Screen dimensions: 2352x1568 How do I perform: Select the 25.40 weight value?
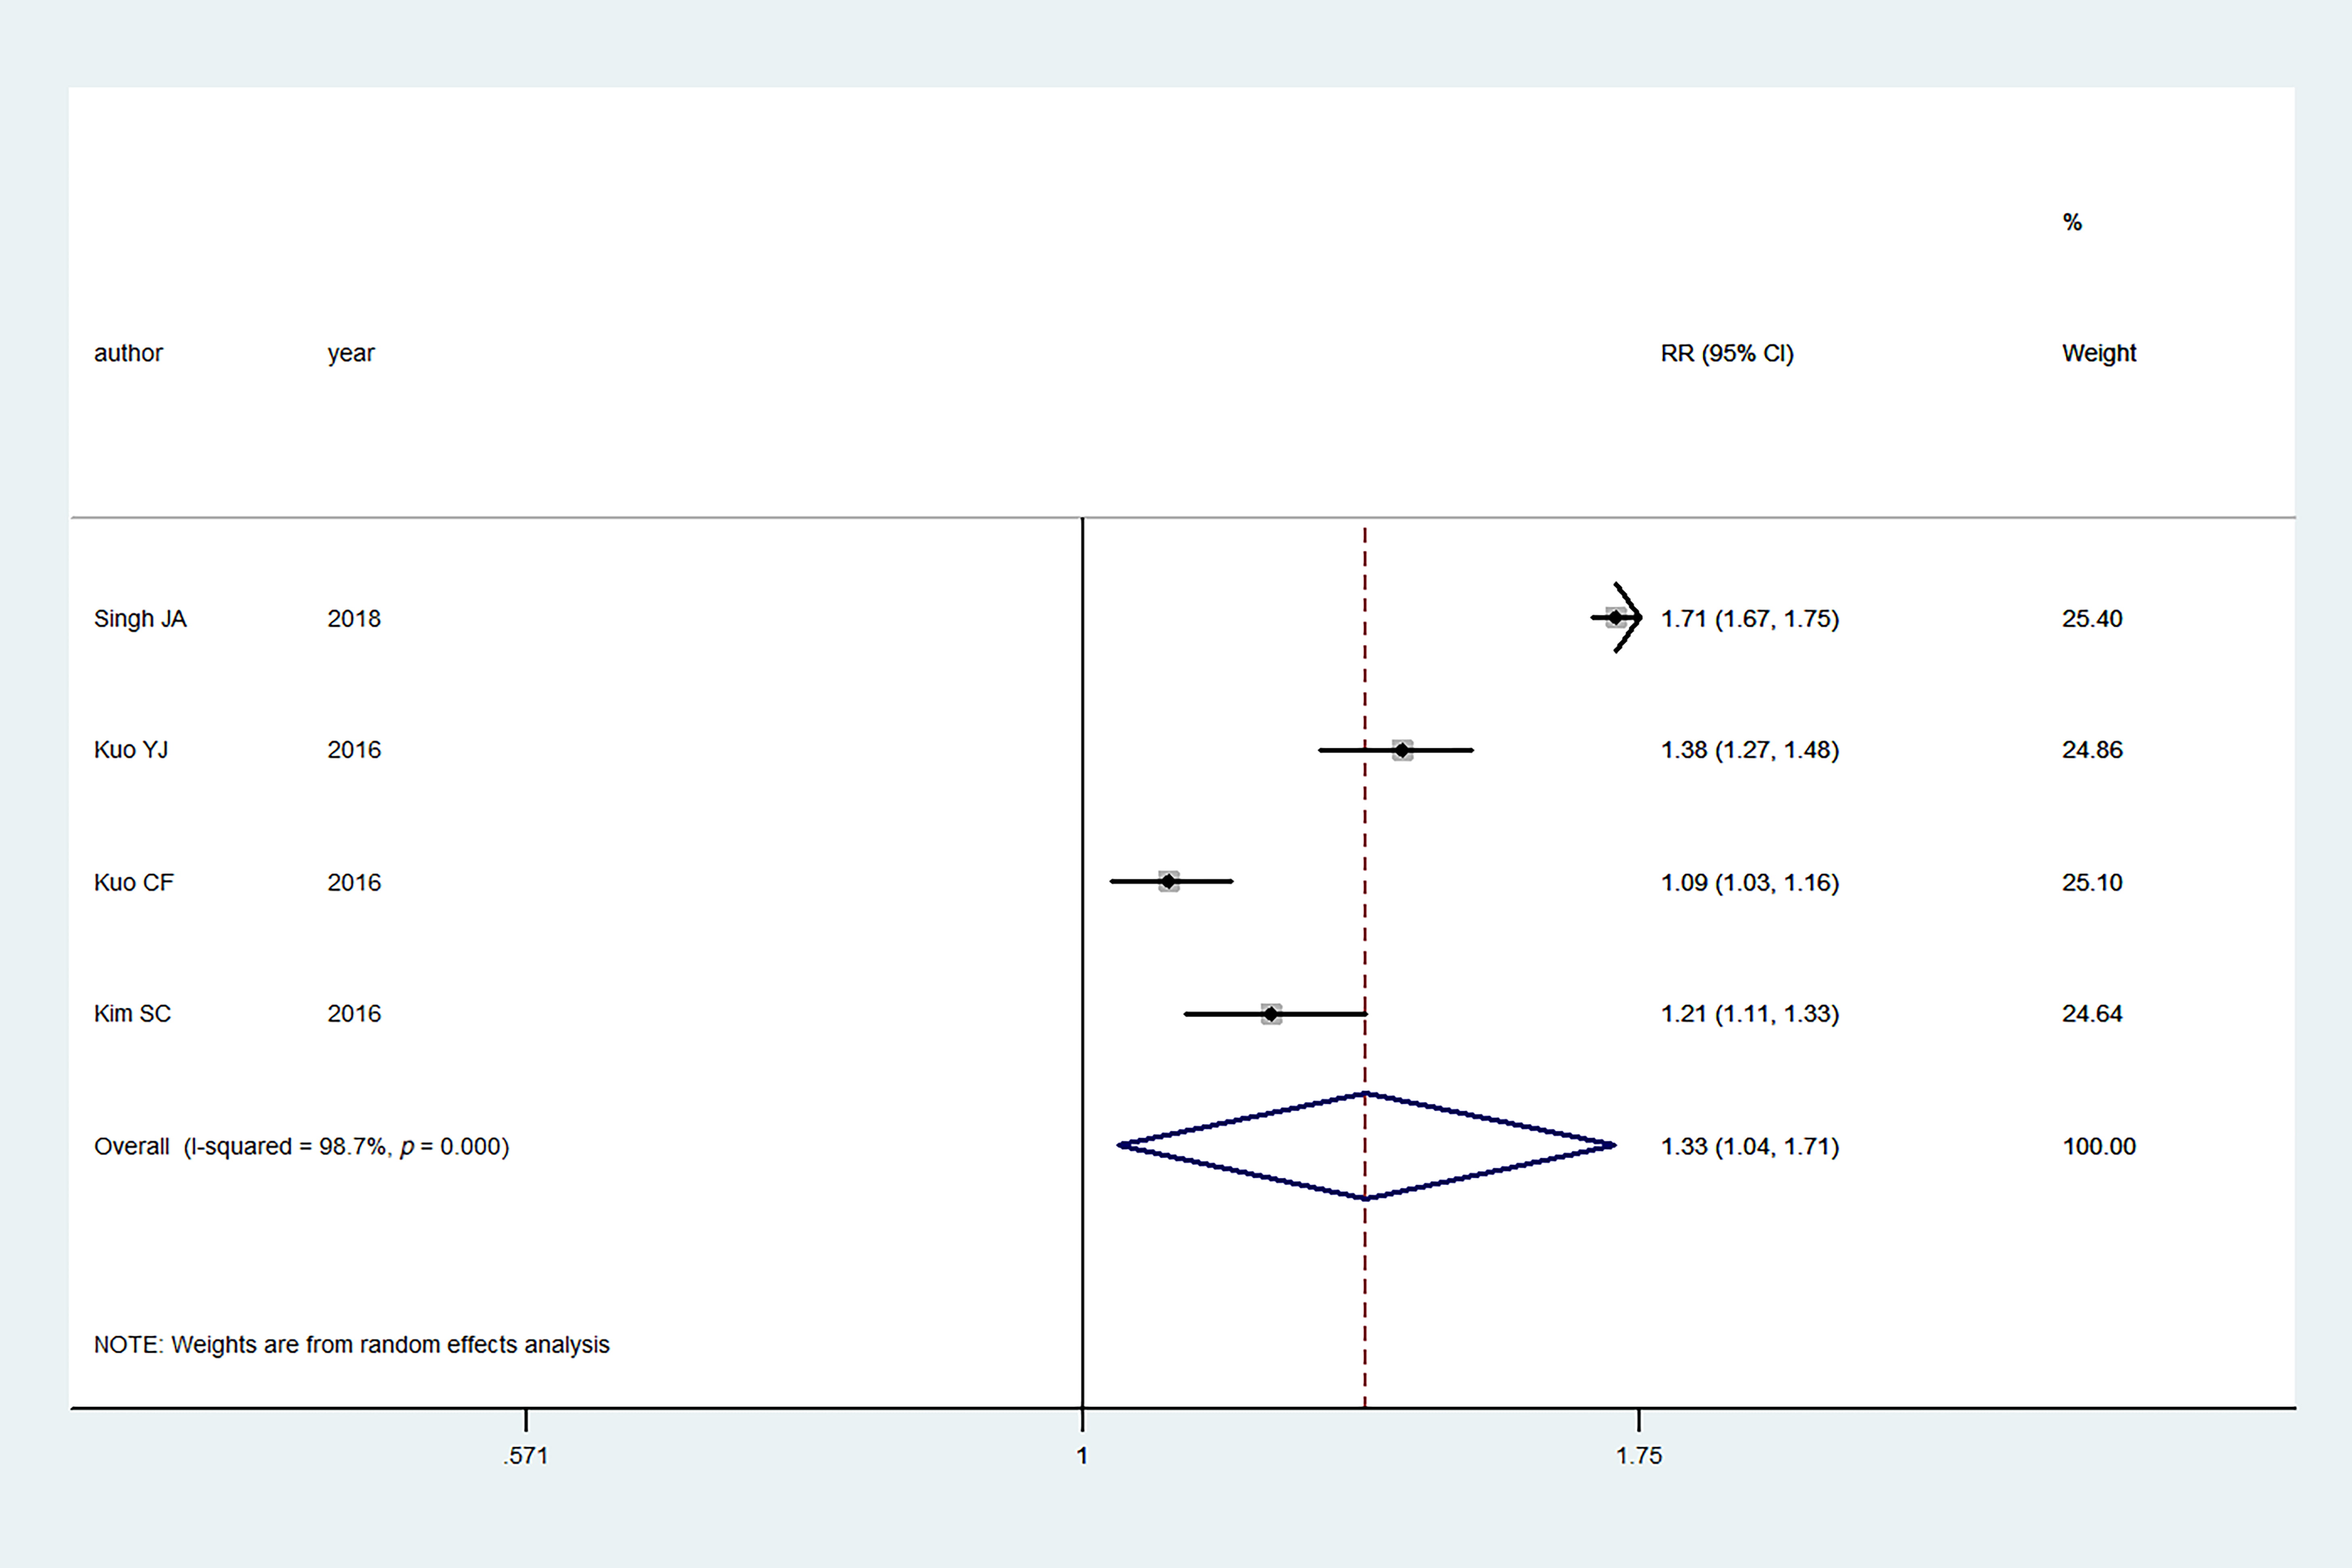tap(2091, 619)
